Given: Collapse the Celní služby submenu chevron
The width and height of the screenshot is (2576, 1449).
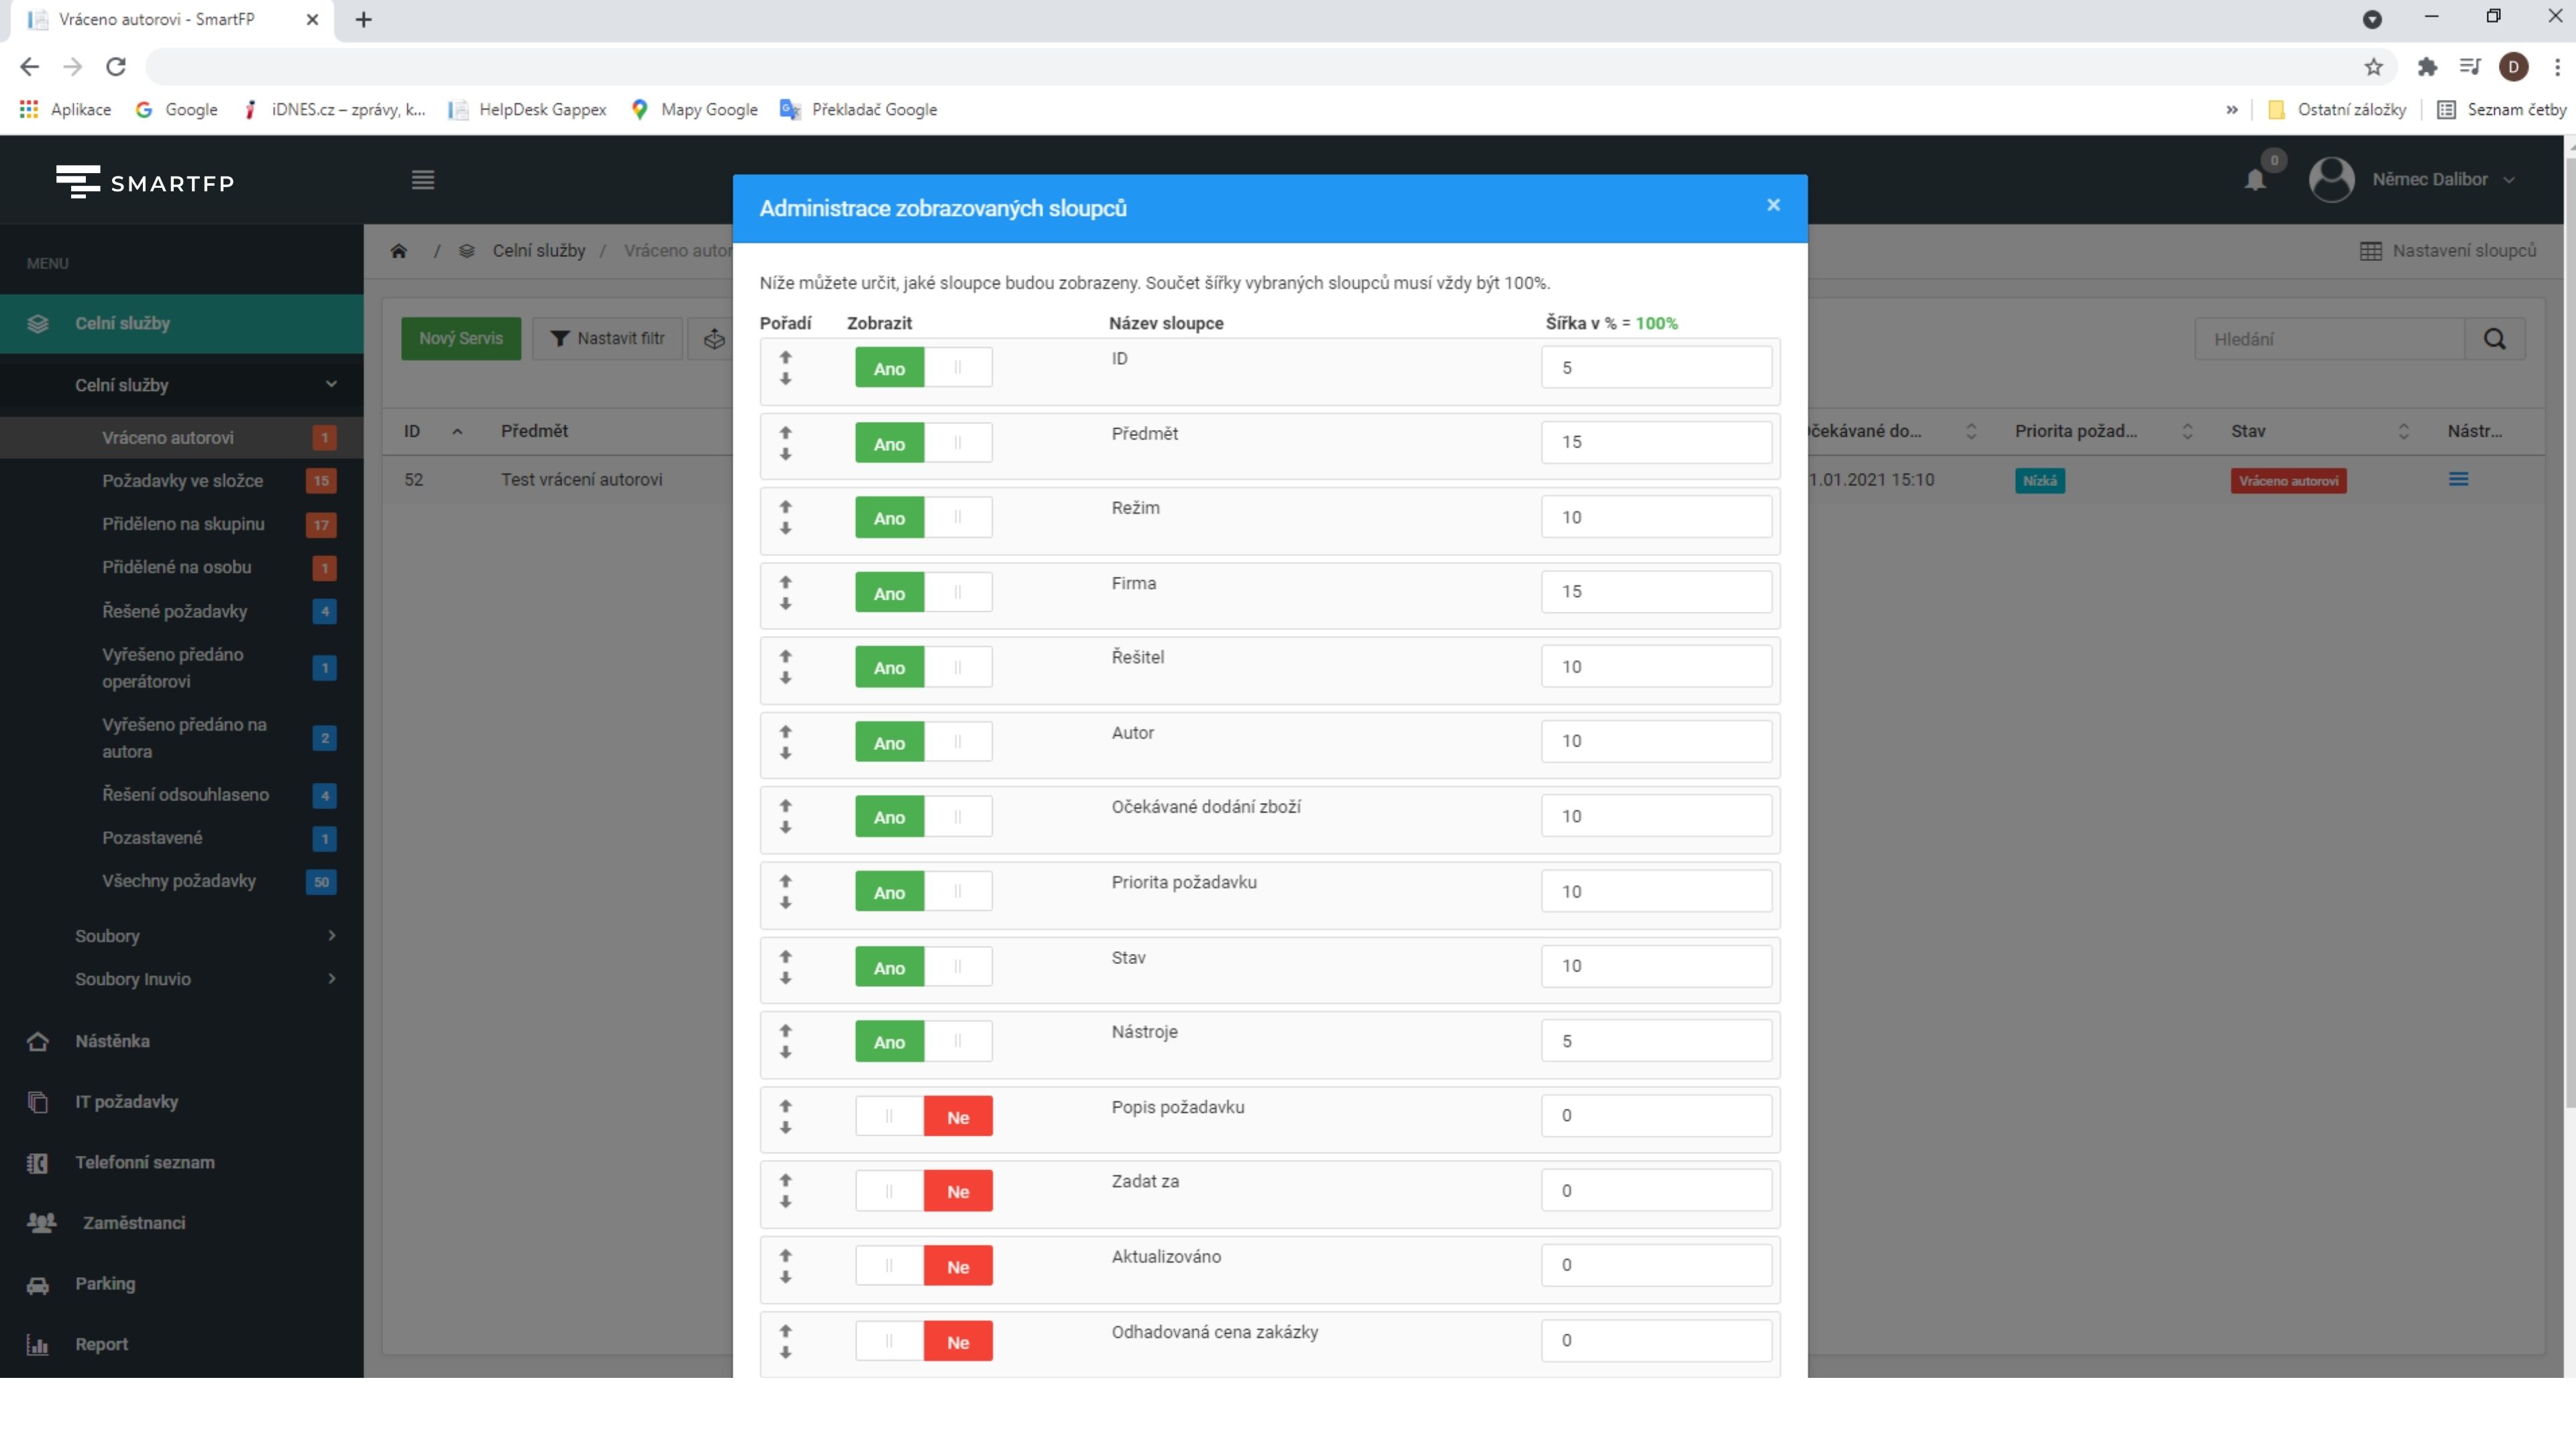Looking at the screenshot, I should point(331,385).
